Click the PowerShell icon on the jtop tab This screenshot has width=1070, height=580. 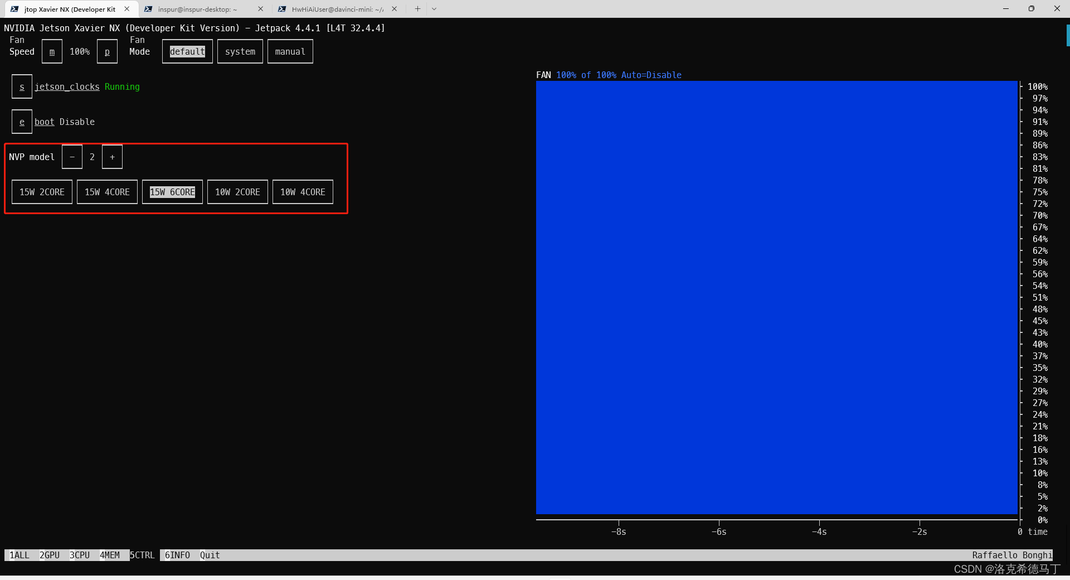pyautogui.click(x=14, y=9)
